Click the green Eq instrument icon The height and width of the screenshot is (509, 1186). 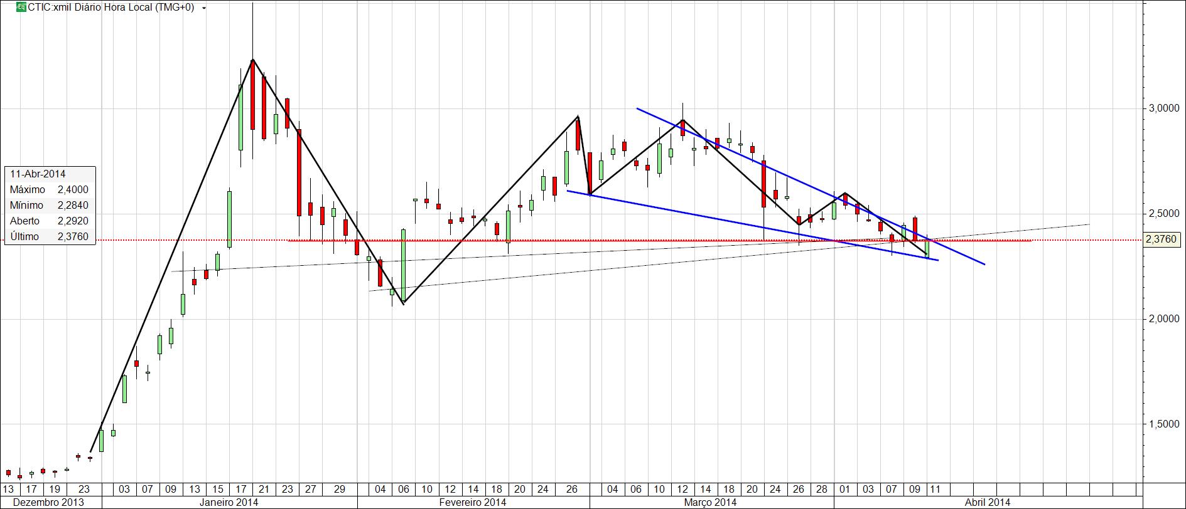(x=21, y=8)
